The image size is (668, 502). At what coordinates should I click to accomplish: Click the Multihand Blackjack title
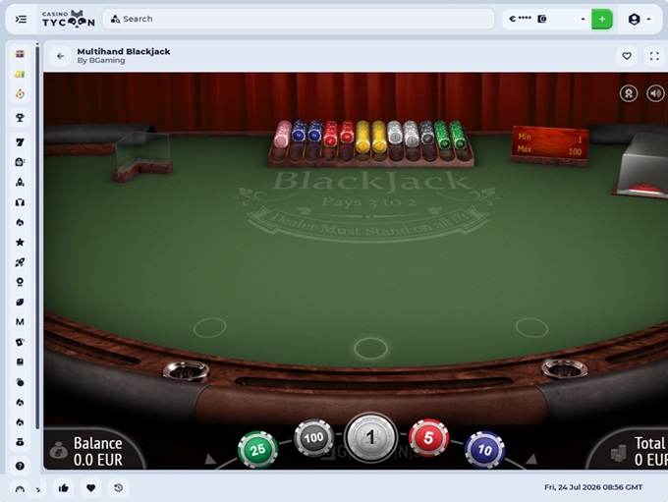point(124,51)
